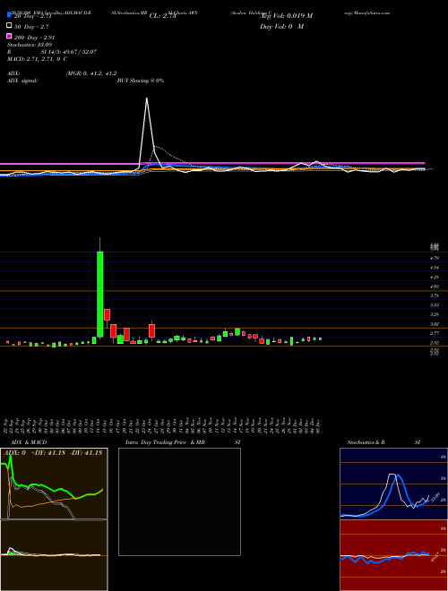
Task: Click the blue 20 Day legend swatch
Action: [x=9, y=14]
